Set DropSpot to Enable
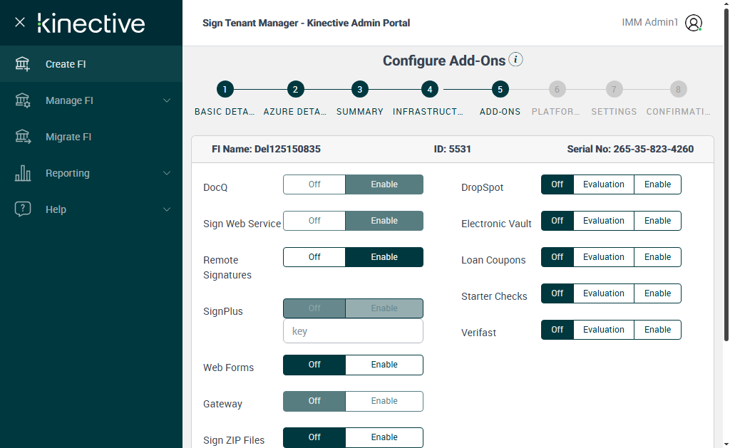 [657, 184]
